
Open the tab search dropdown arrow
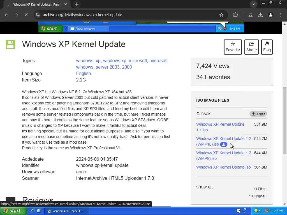pyautogui.click(x=253, y=4)
